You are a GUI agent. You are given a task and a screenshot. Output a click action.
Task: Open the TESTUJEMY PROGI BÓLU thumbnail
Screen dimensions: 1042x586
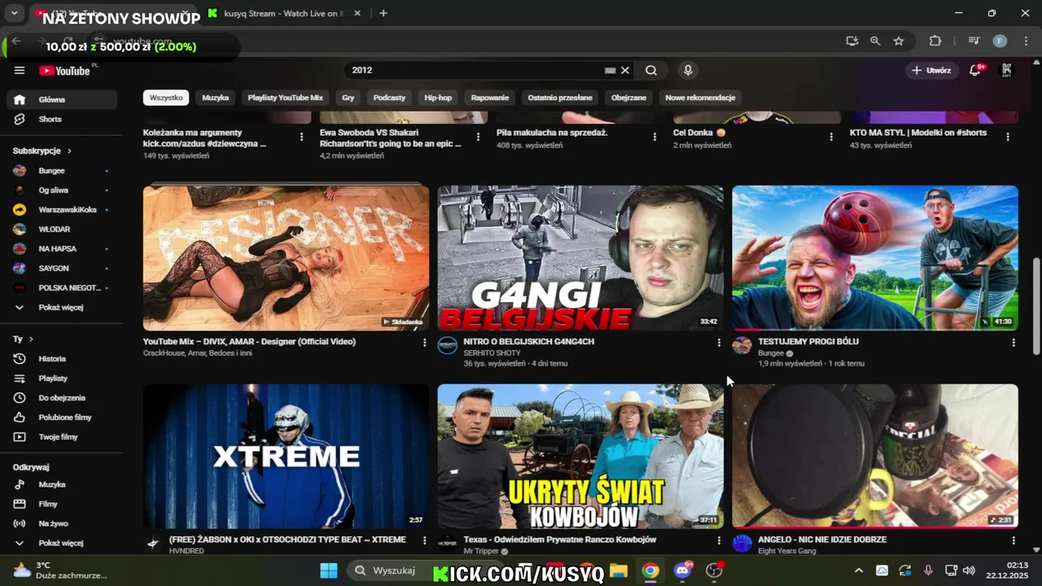[x=875, y=258]
